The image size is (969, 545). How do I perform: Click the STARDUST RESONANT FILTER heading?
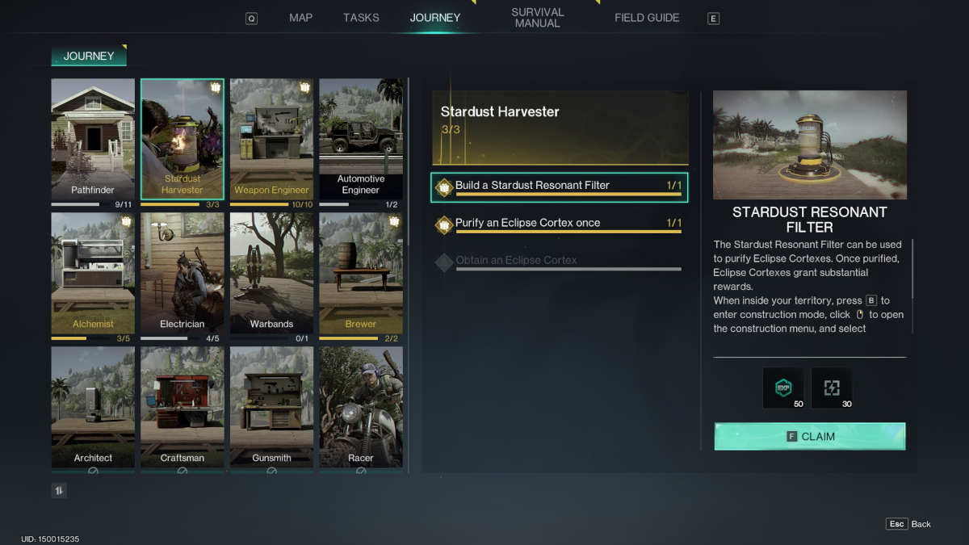click(810, 220)
